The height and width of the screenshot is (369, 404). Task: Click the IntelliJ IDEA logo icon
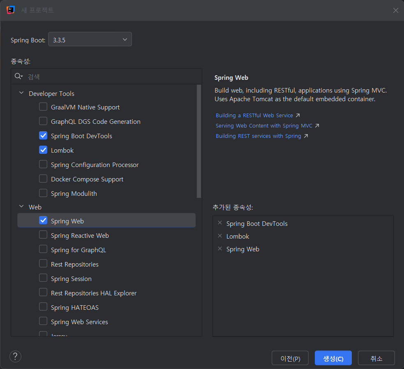(11, 10)
